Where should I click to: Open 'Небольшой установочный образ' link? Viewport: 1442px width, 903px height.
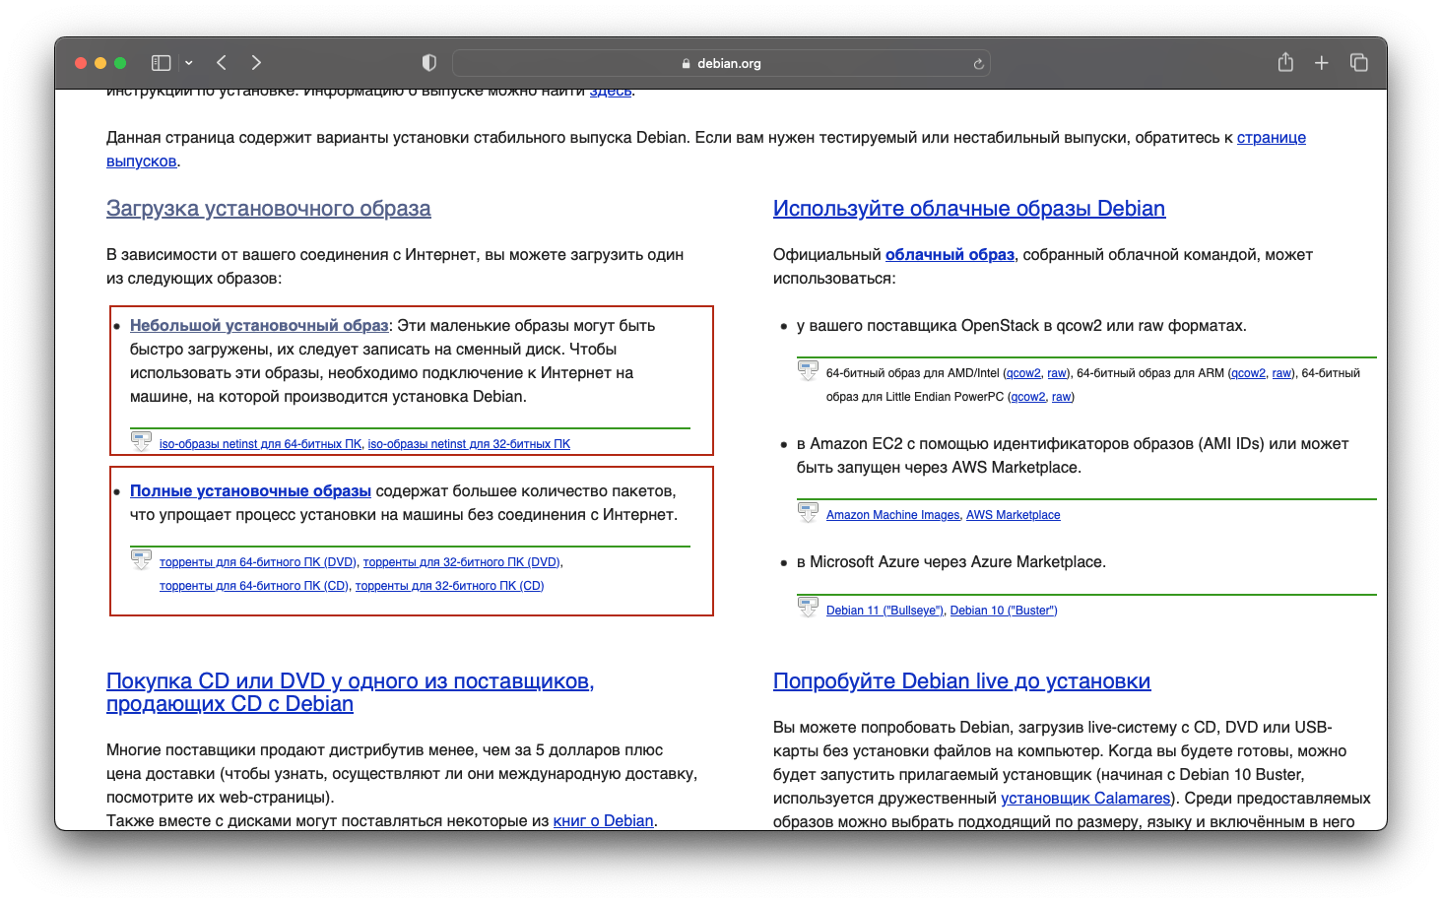[259, 326]
